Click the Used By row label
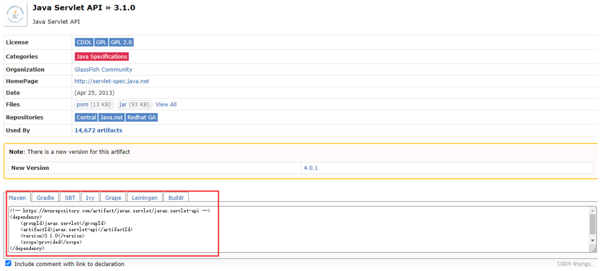 click(18, 130)
